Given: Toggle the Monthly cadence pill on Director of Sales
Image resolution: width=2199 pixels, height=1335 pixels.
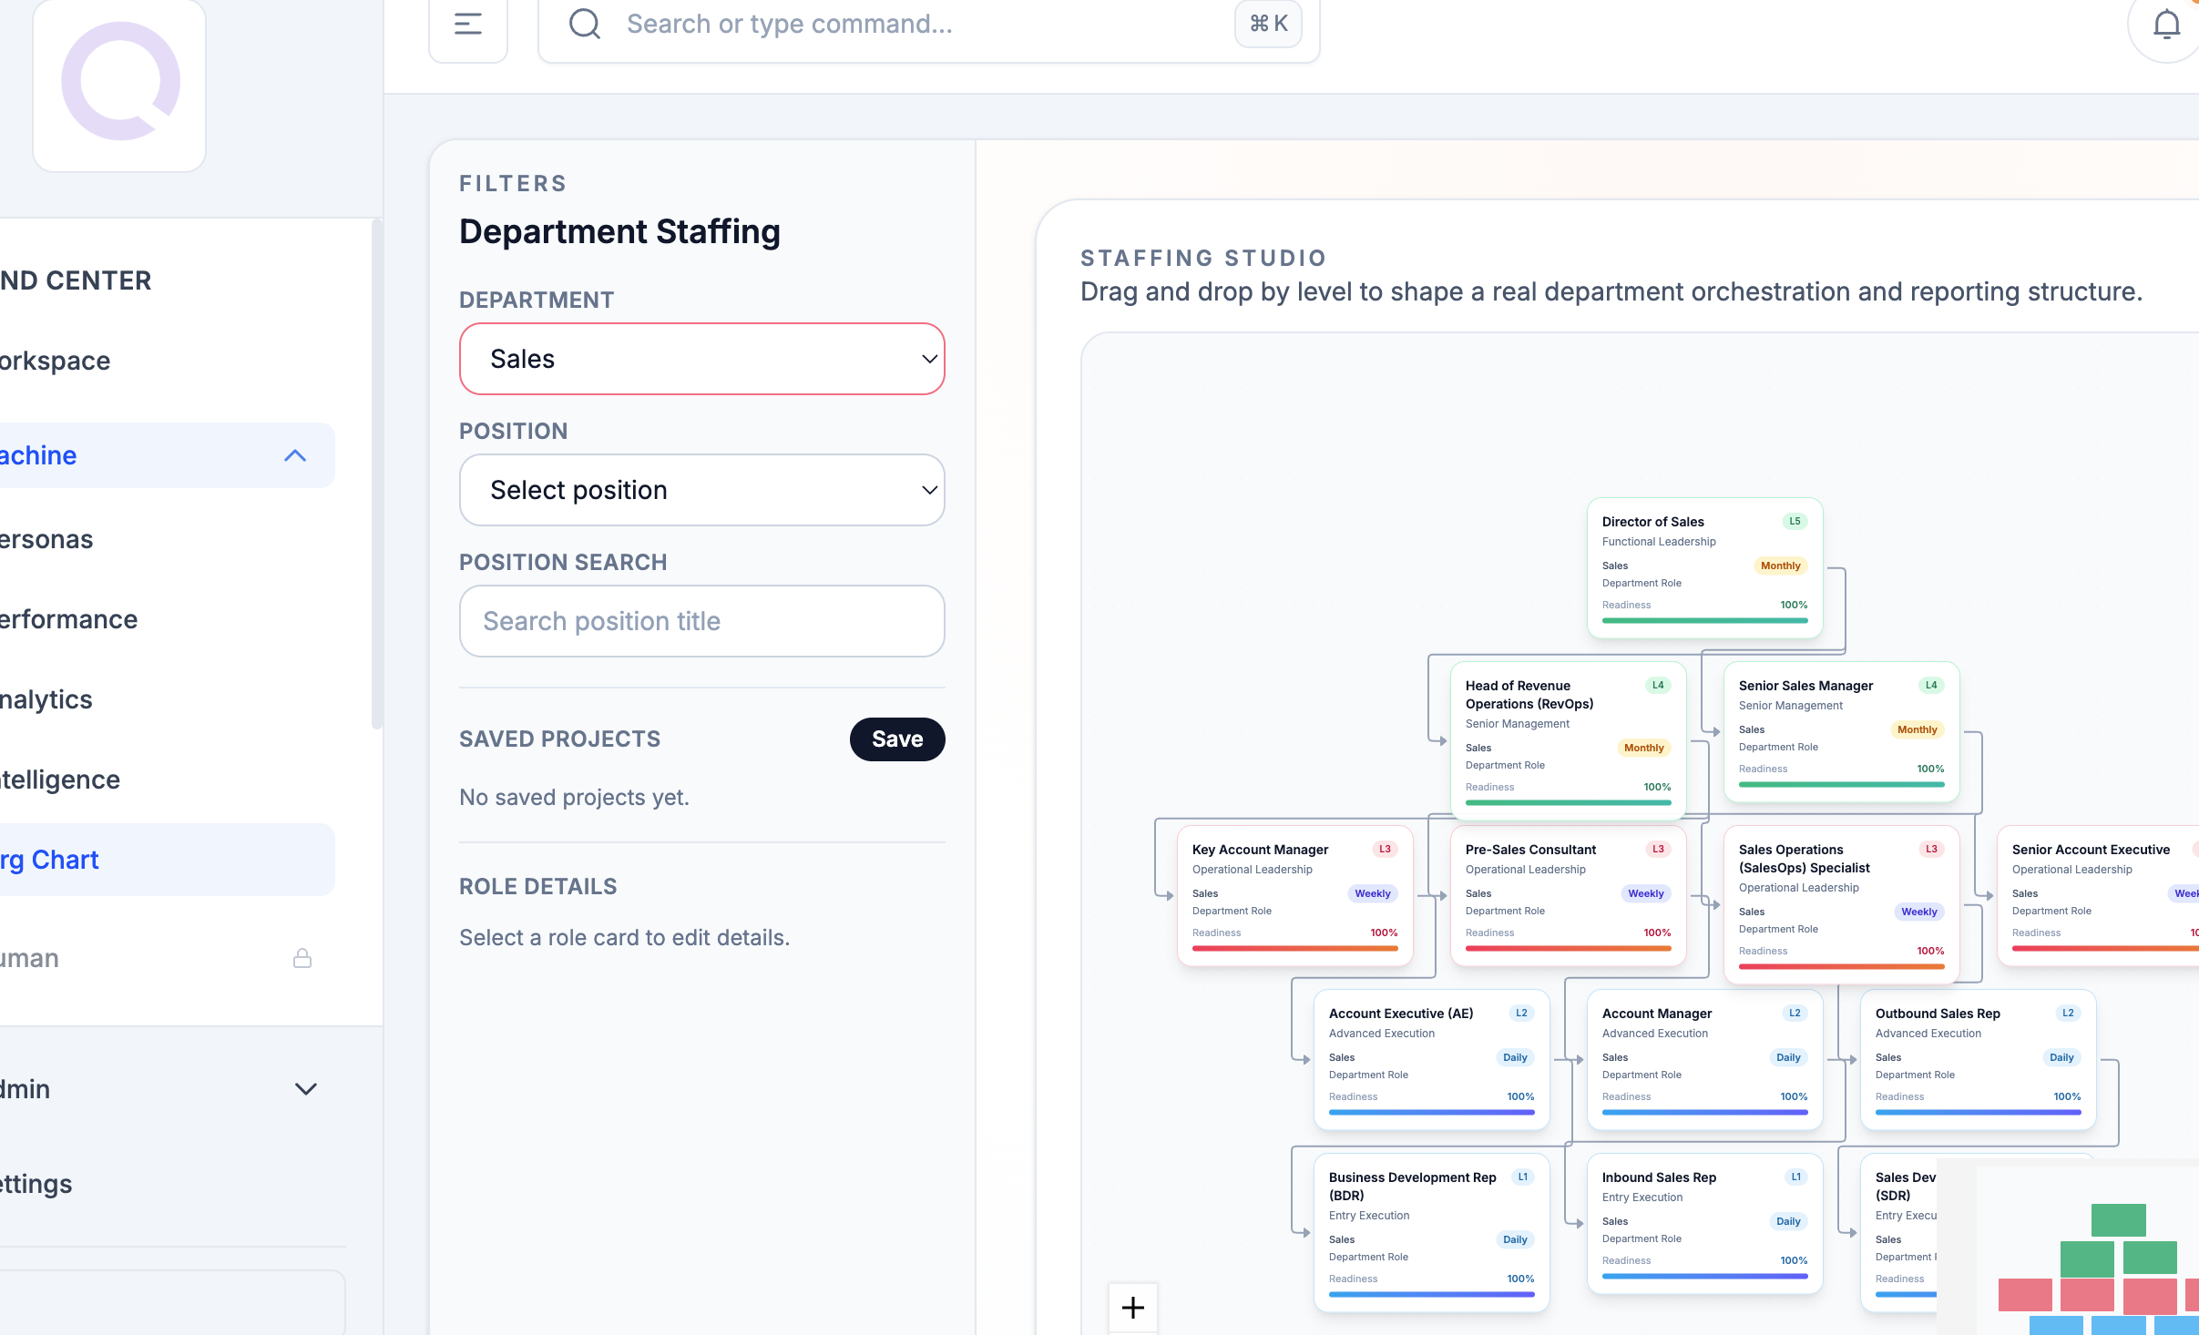Looking at the screenshot, I should coord(1779,566).
